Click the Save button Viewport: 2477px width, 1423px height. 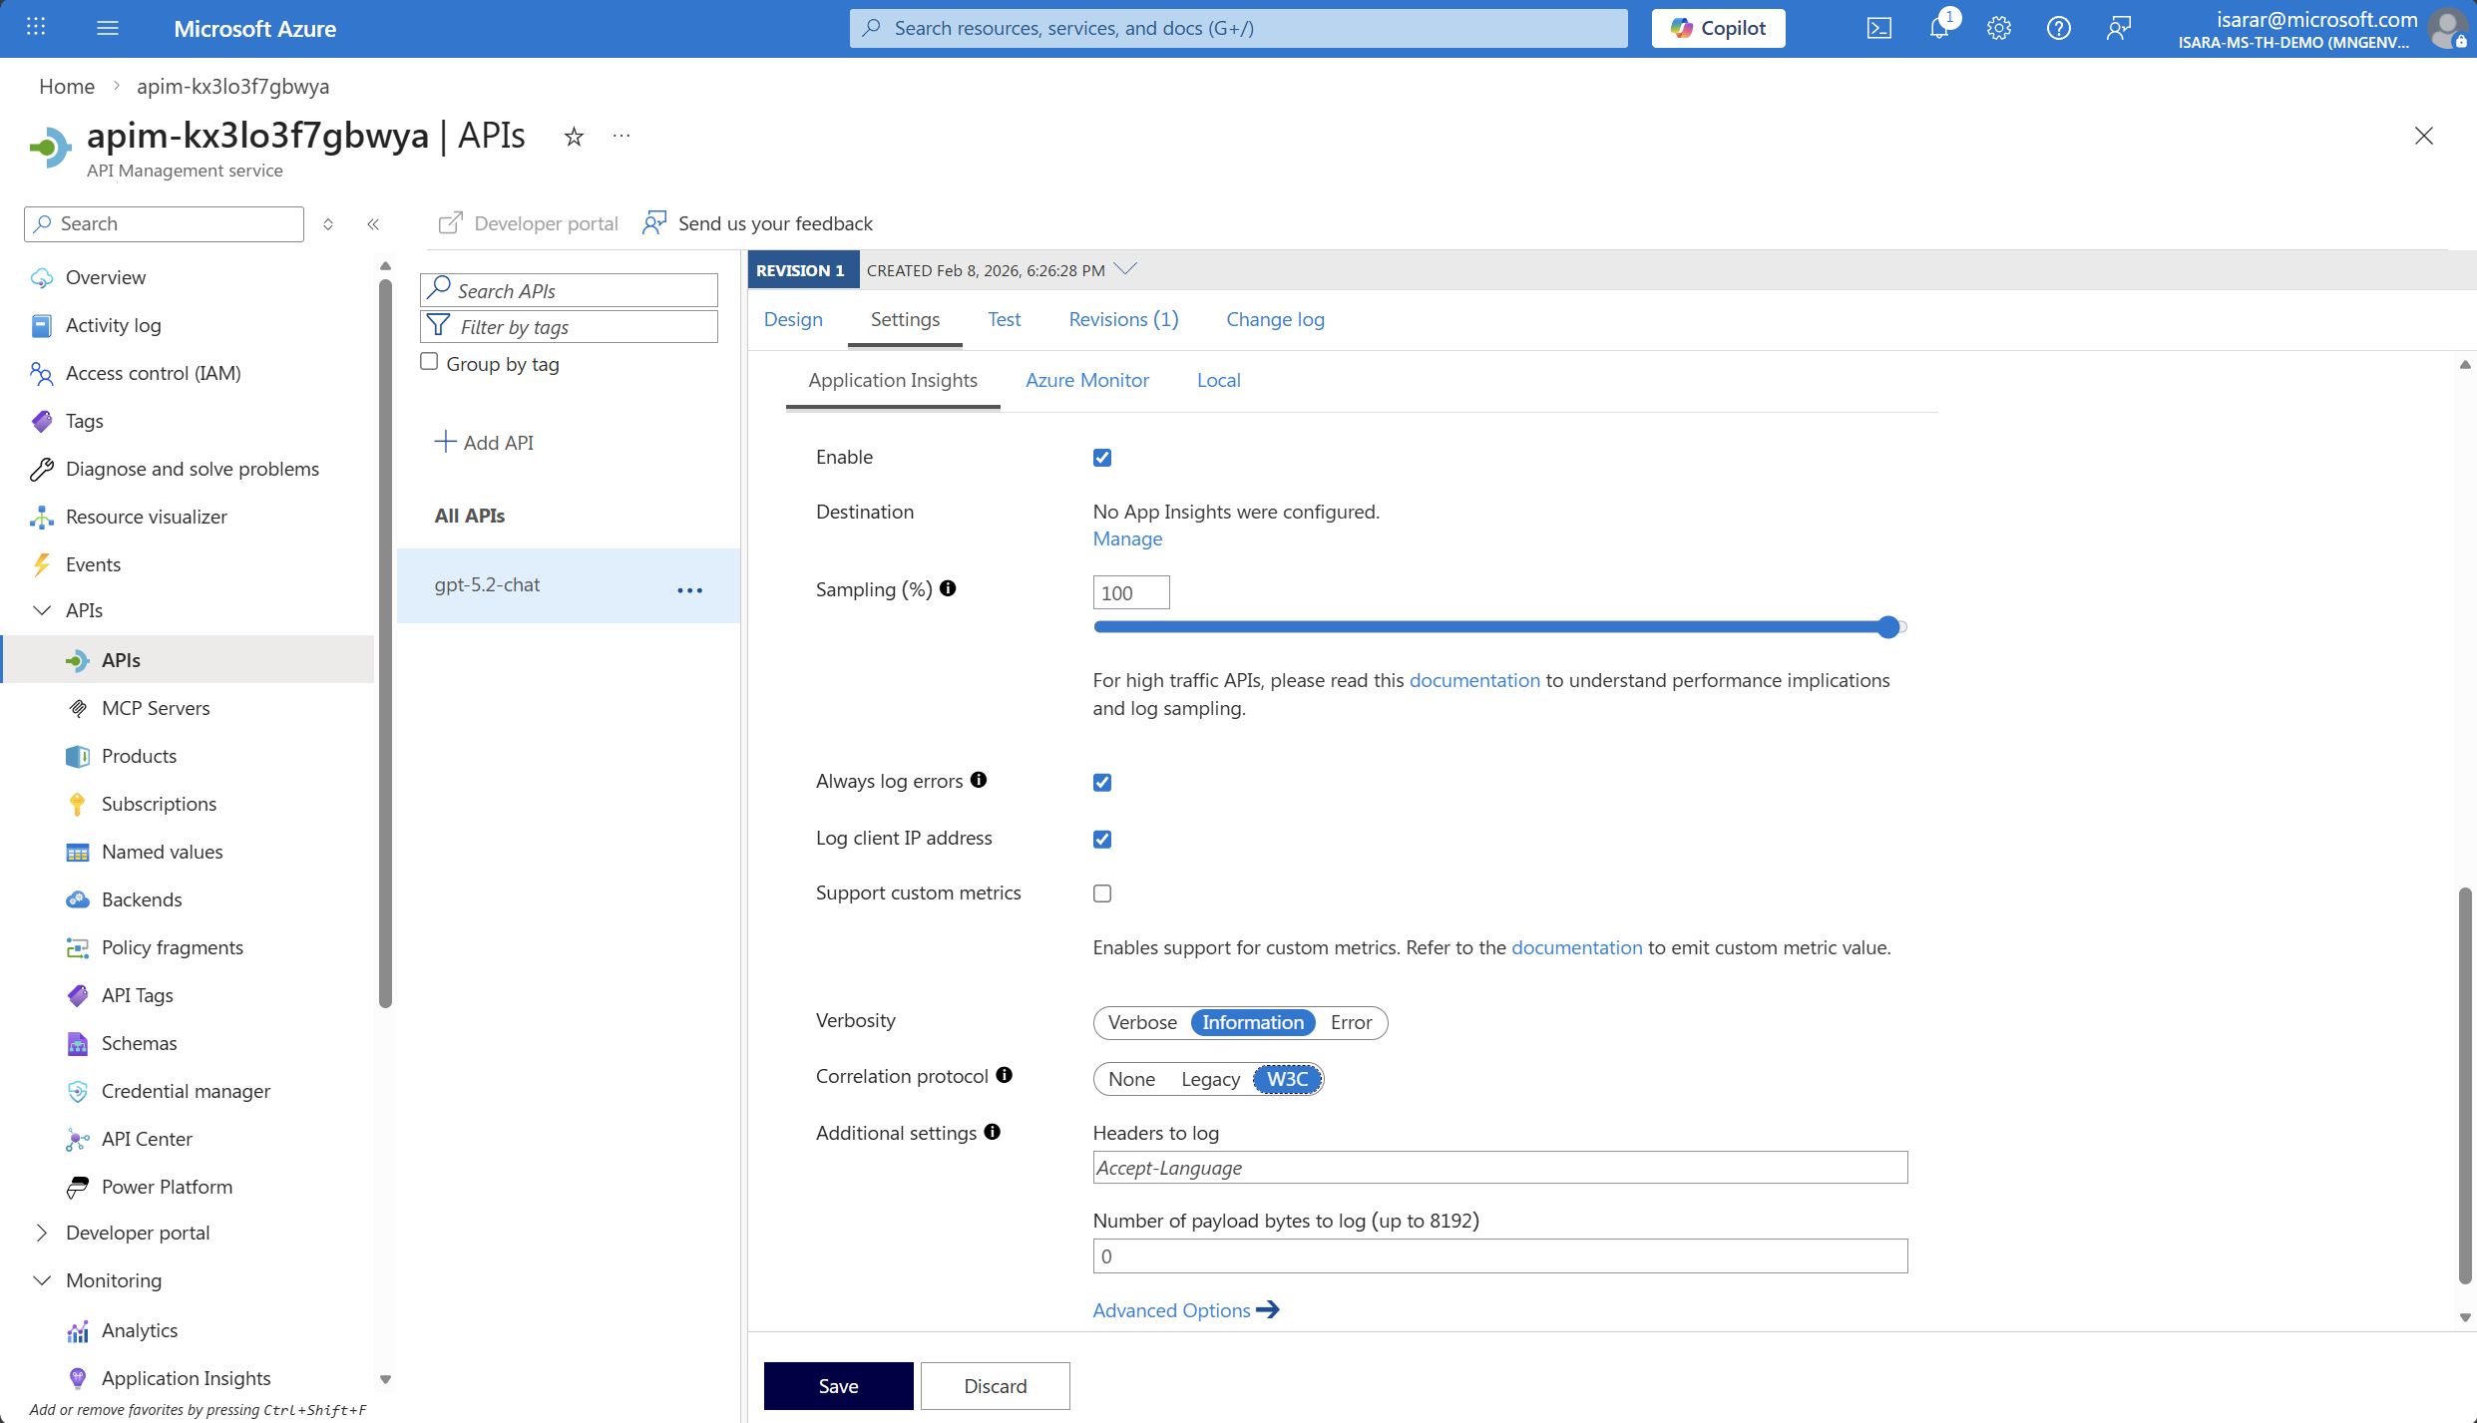[x=838, y=1385]
